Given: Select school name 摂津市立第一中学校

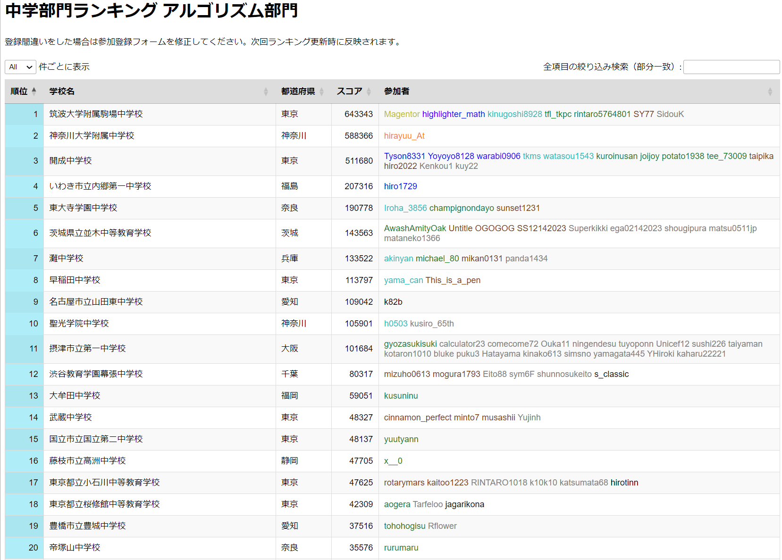Looking at the screenshot, I should (88, 349).
